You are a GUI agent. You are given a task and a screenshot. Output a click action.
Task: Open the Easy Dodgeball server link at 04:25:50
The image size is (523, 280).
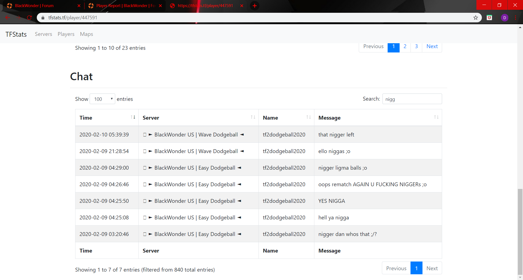192,201
